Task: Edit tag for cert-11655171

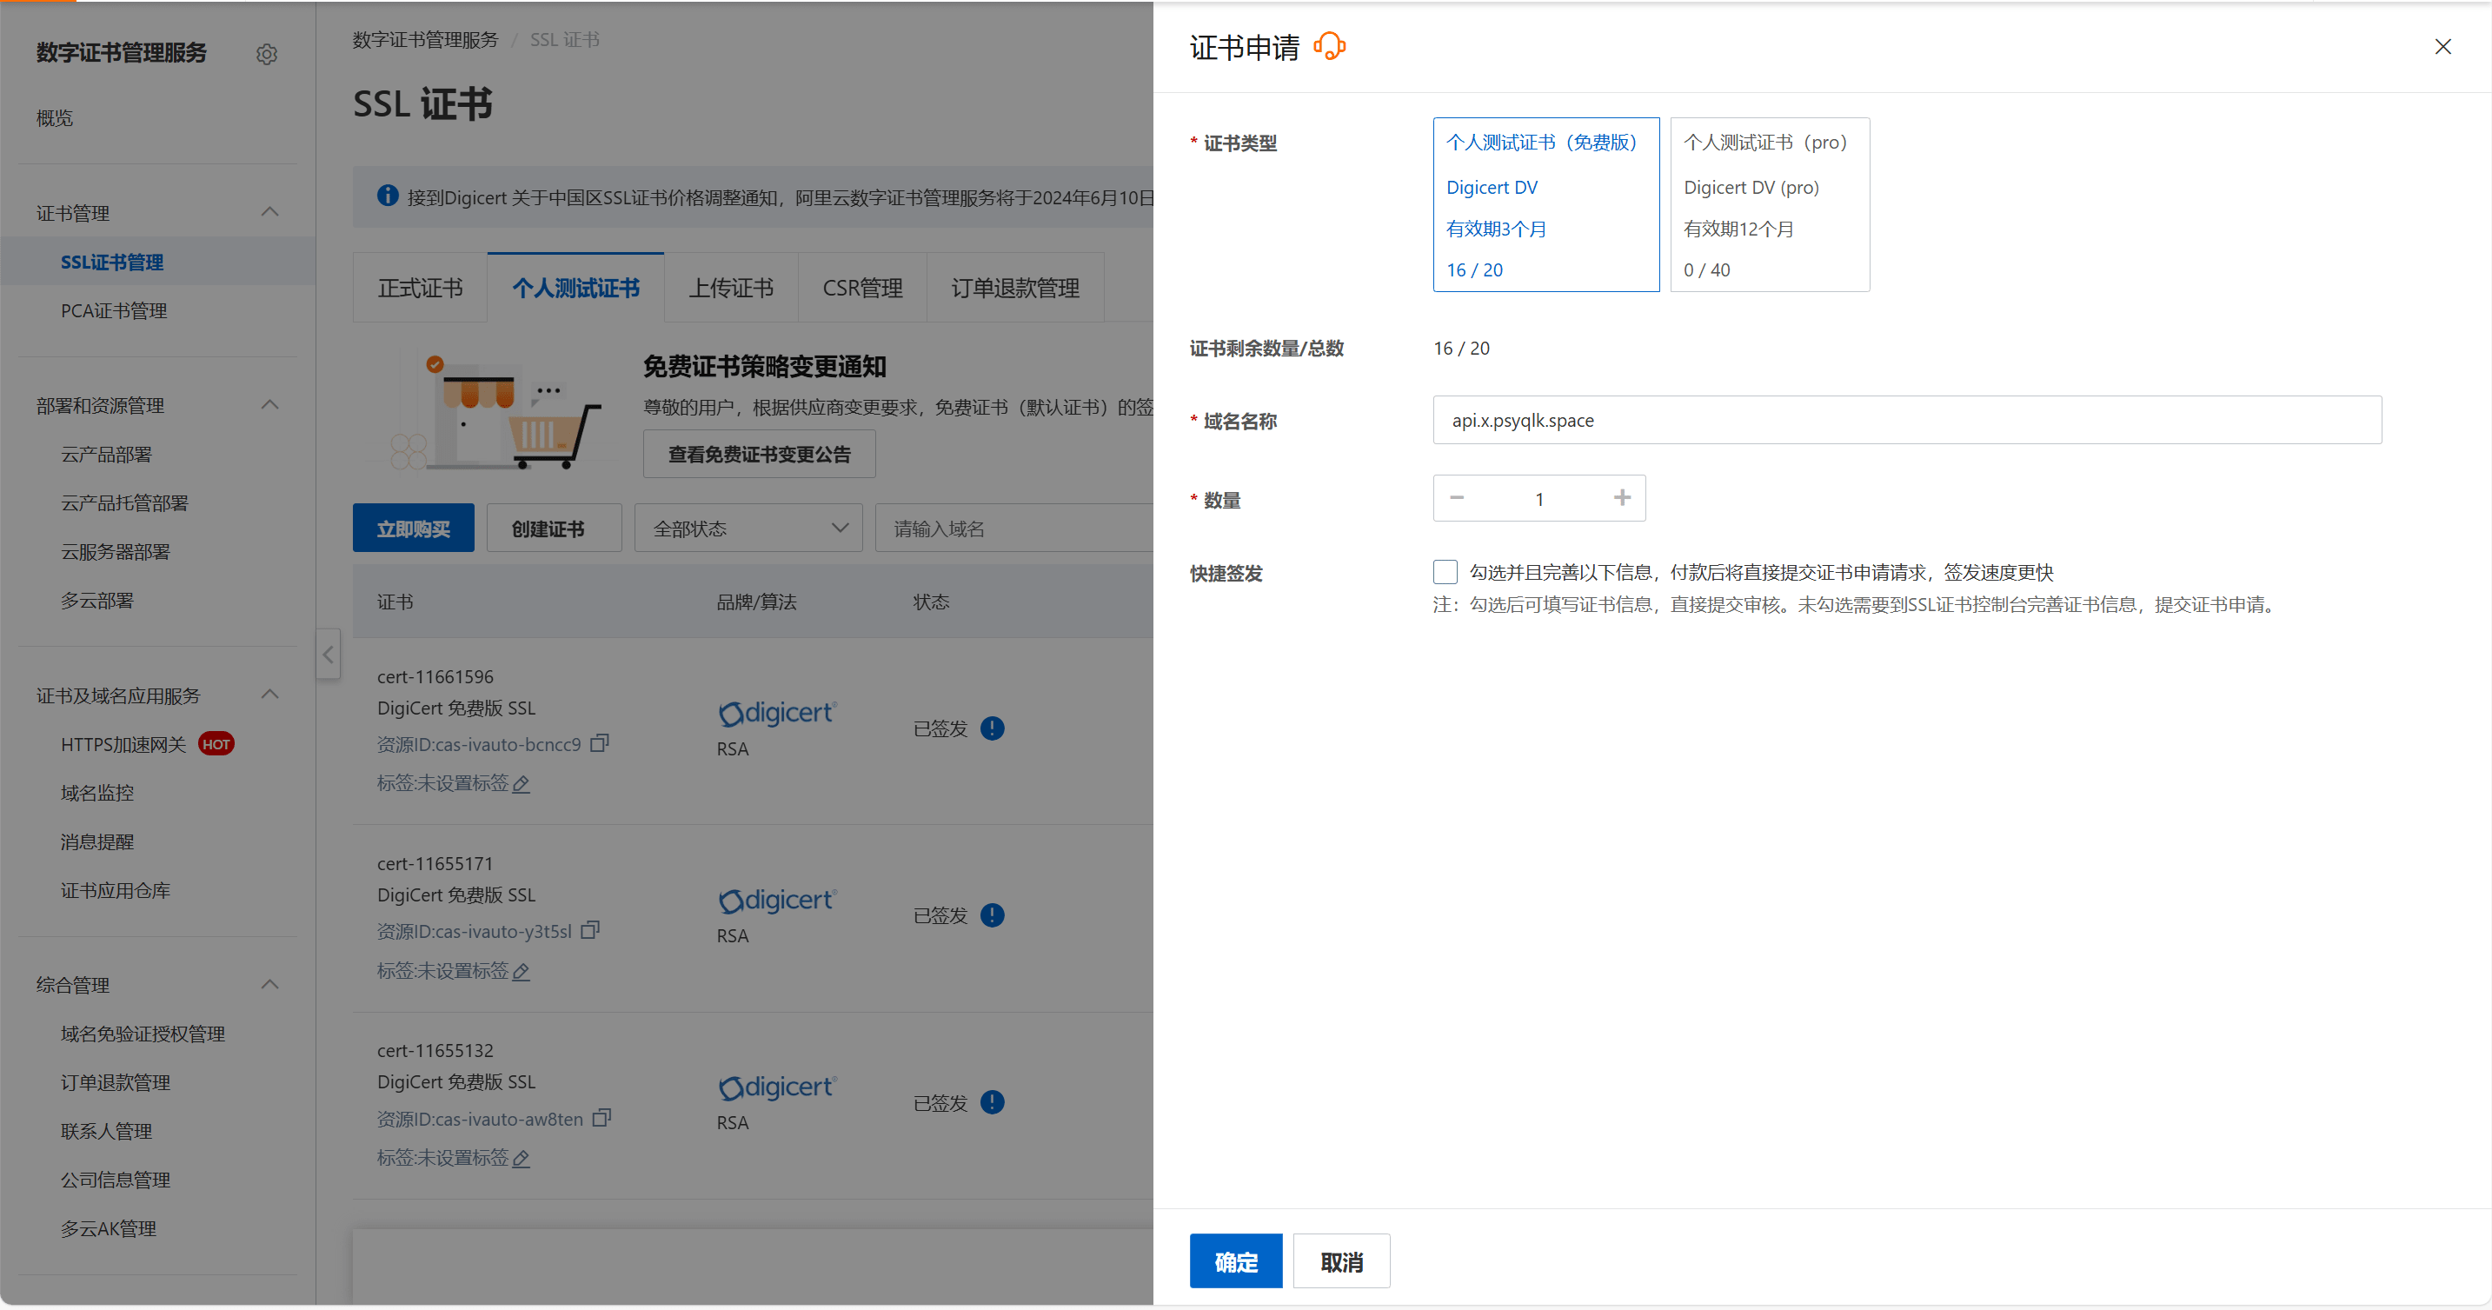Action: [x=522, y=971]
